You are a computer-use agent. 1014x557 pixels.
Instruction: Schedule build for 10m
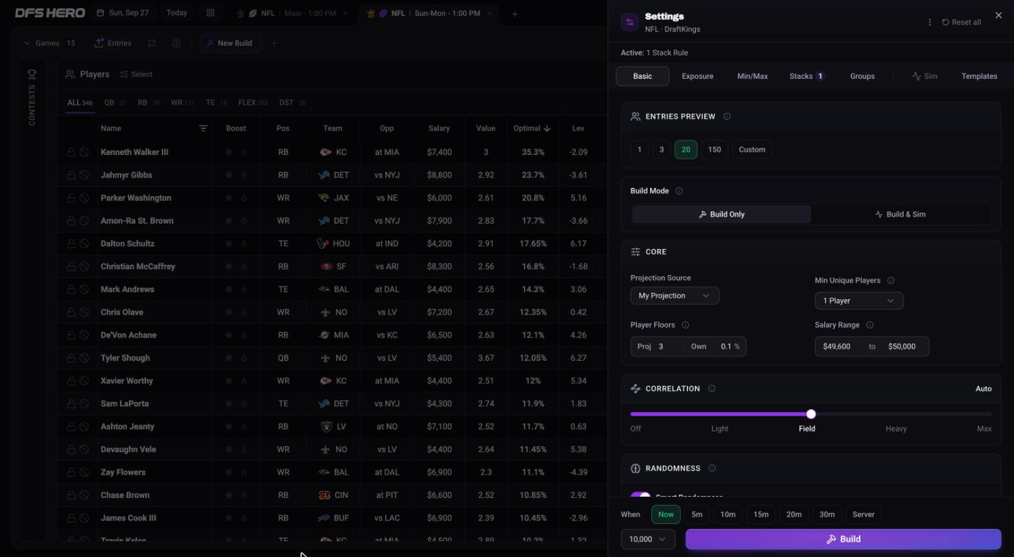(728, 514)
